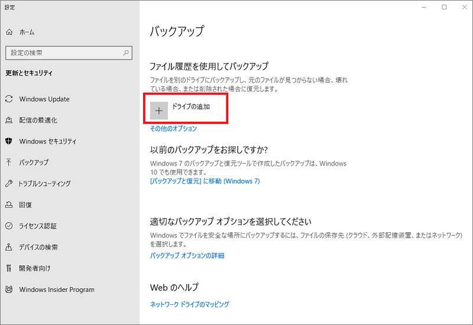Image resolution: width=473 pixels, height=325 pixels.
Task: Open ネットワーク ドライブのマッピング help link
Action: point(189,304)
